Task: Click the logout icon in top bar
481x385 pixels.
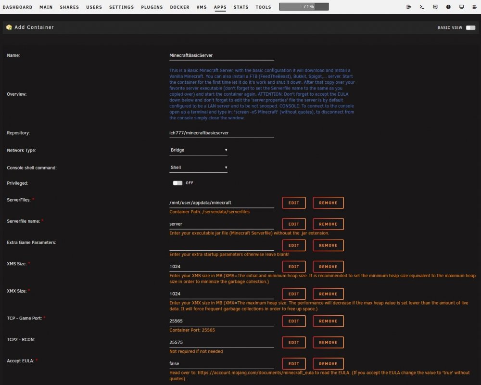Action: click(408, 7)
